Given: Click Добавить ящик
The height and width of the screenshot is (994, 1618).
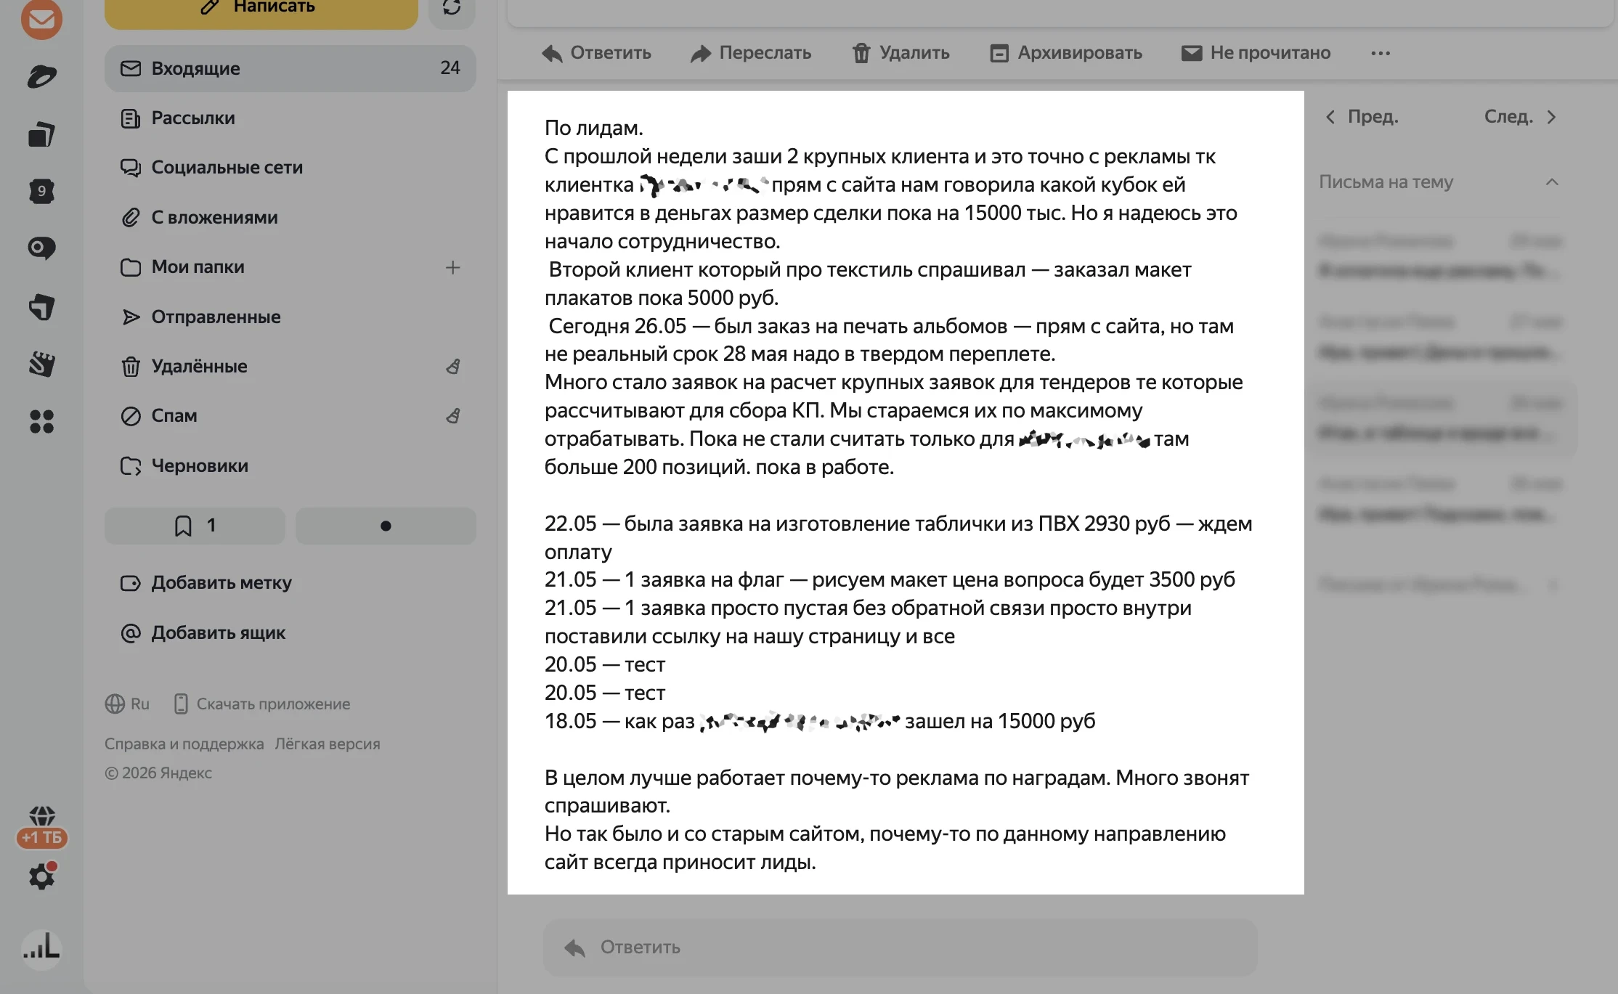Looking at the screenshot, I should point(203,633).
